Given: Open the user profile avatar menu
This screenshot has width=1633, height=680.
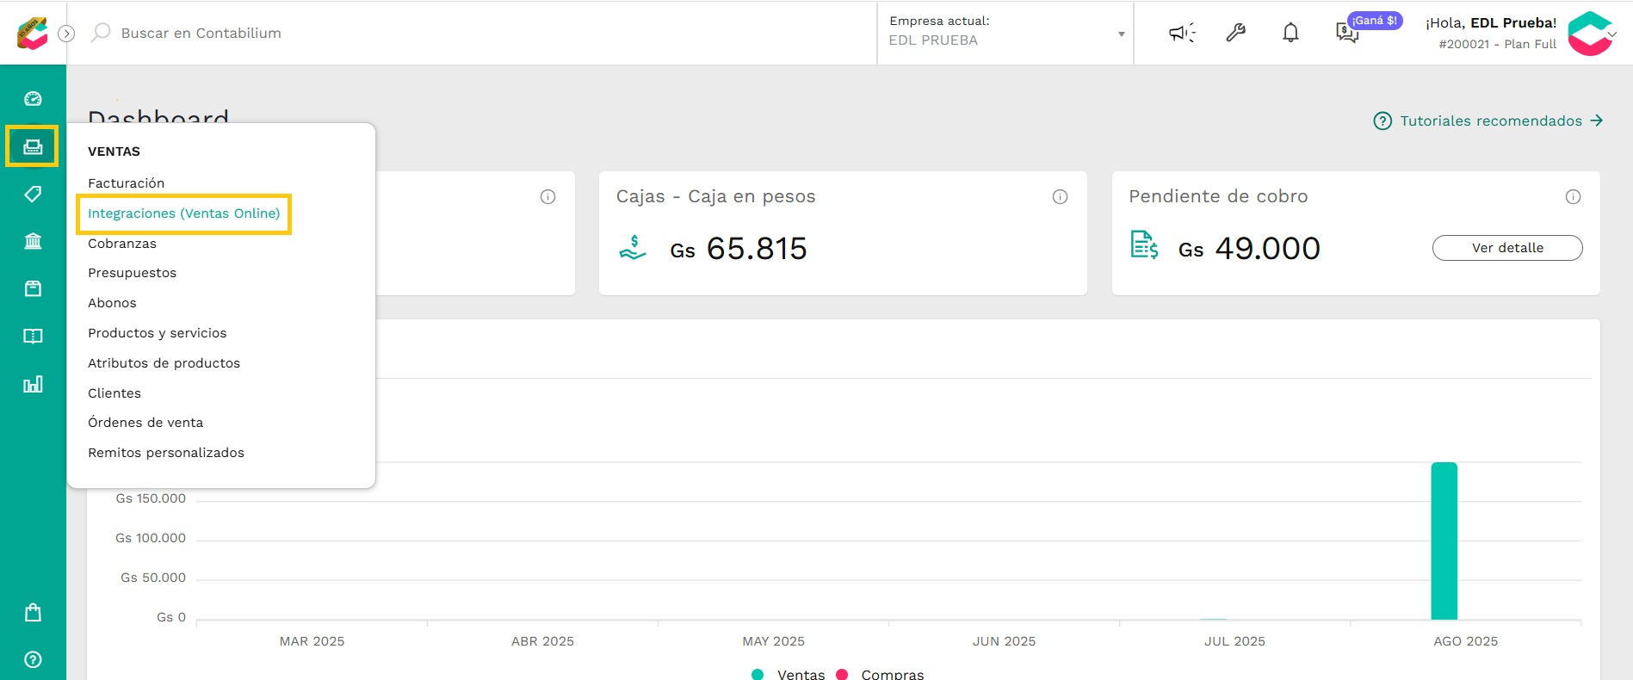Looking at the screenshot, I should click(x=1590, y=34).
